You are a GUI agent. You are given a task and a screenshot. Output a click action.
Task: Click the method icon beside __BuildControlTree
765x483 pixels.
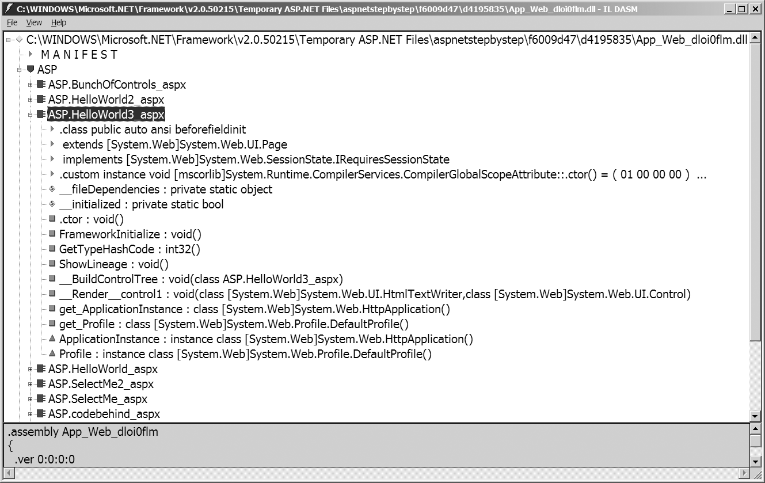(52, 279)
